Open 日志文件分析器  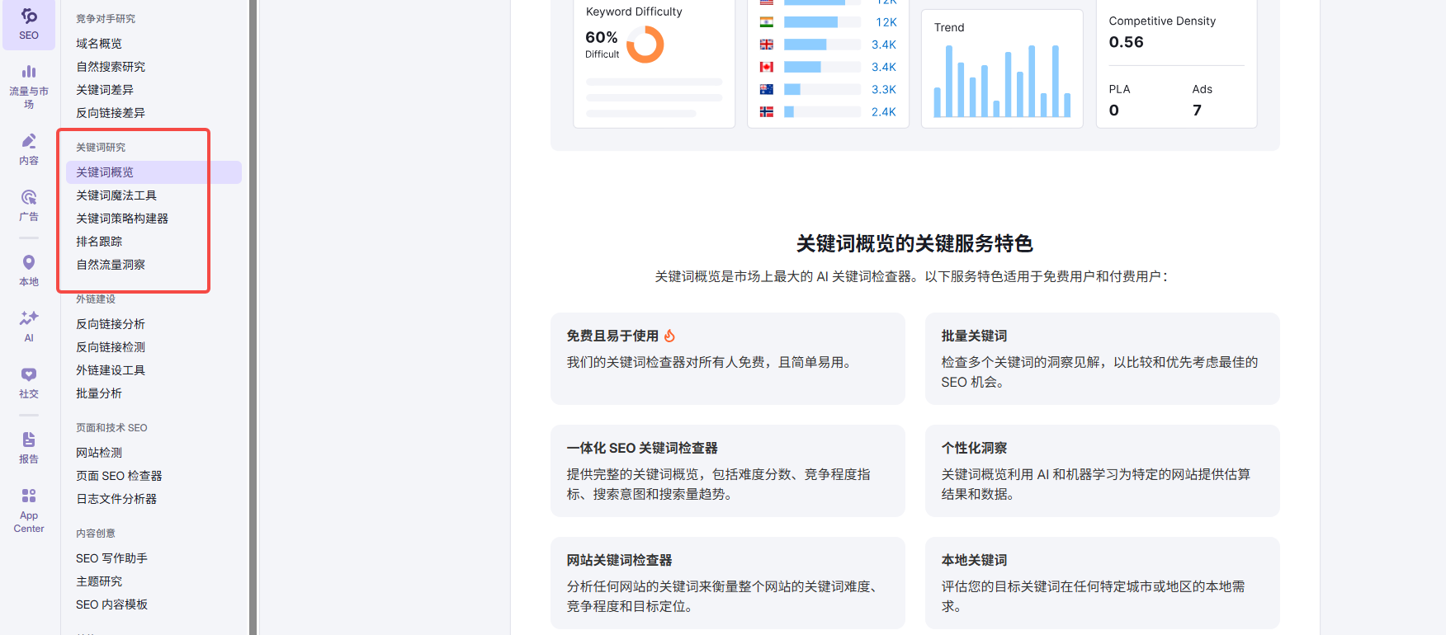click(116, 499)
